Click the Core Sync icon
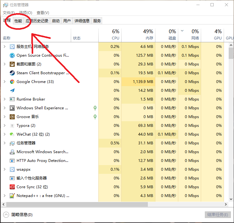The width and height of the screenshot is (234, 223). point(12,187)
